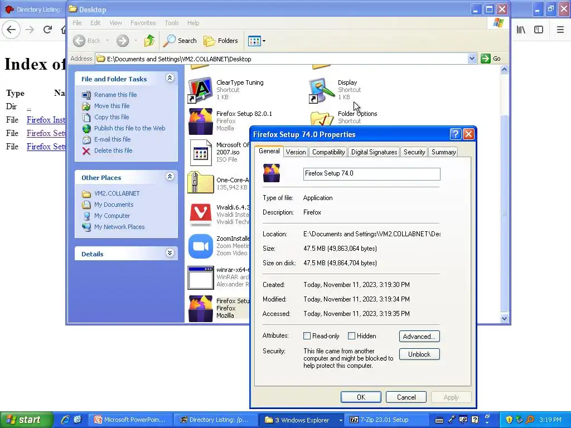
Task: Open My Network Places link
Action: tap(119, 227)
